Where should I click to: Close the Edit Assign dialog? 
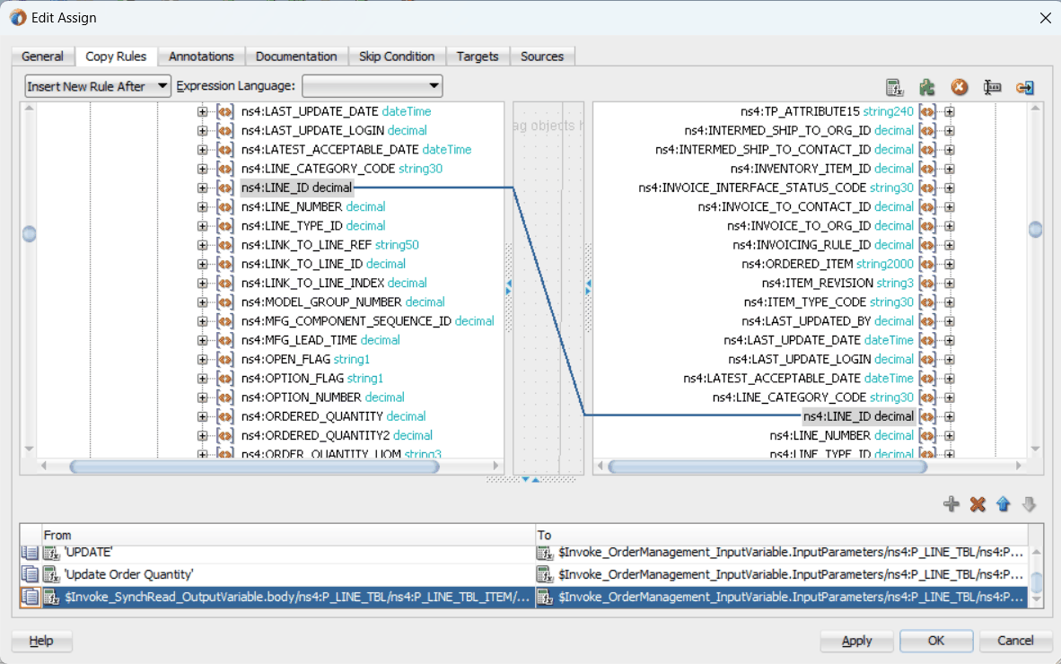pyautogui.click(x=1045, y=18)
